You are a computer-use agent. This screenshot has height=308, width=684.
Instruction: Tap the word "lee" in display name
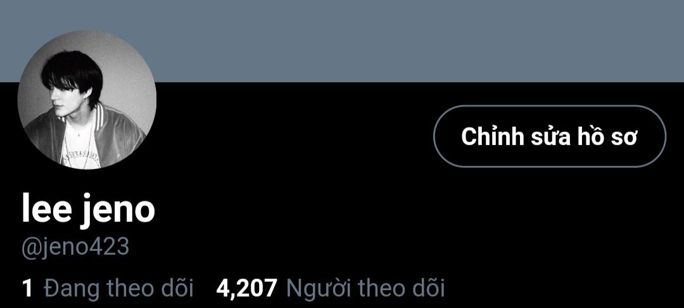[x=46, y=209]
